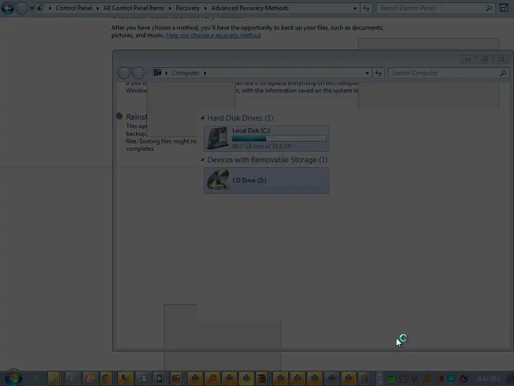Click CD Drive (D:) label
This screenshot has height=386, width=514.
click(249, 180)
